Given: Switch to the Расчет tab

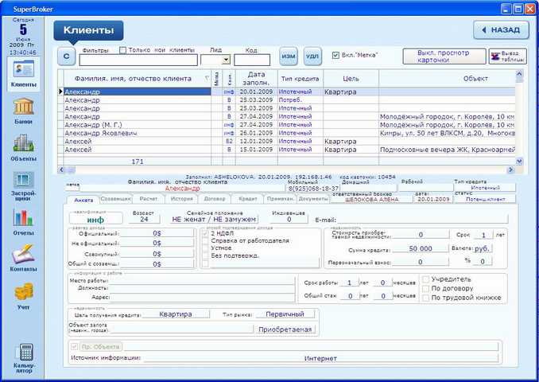Looking at the screenshot, I should tap(149, 199).
